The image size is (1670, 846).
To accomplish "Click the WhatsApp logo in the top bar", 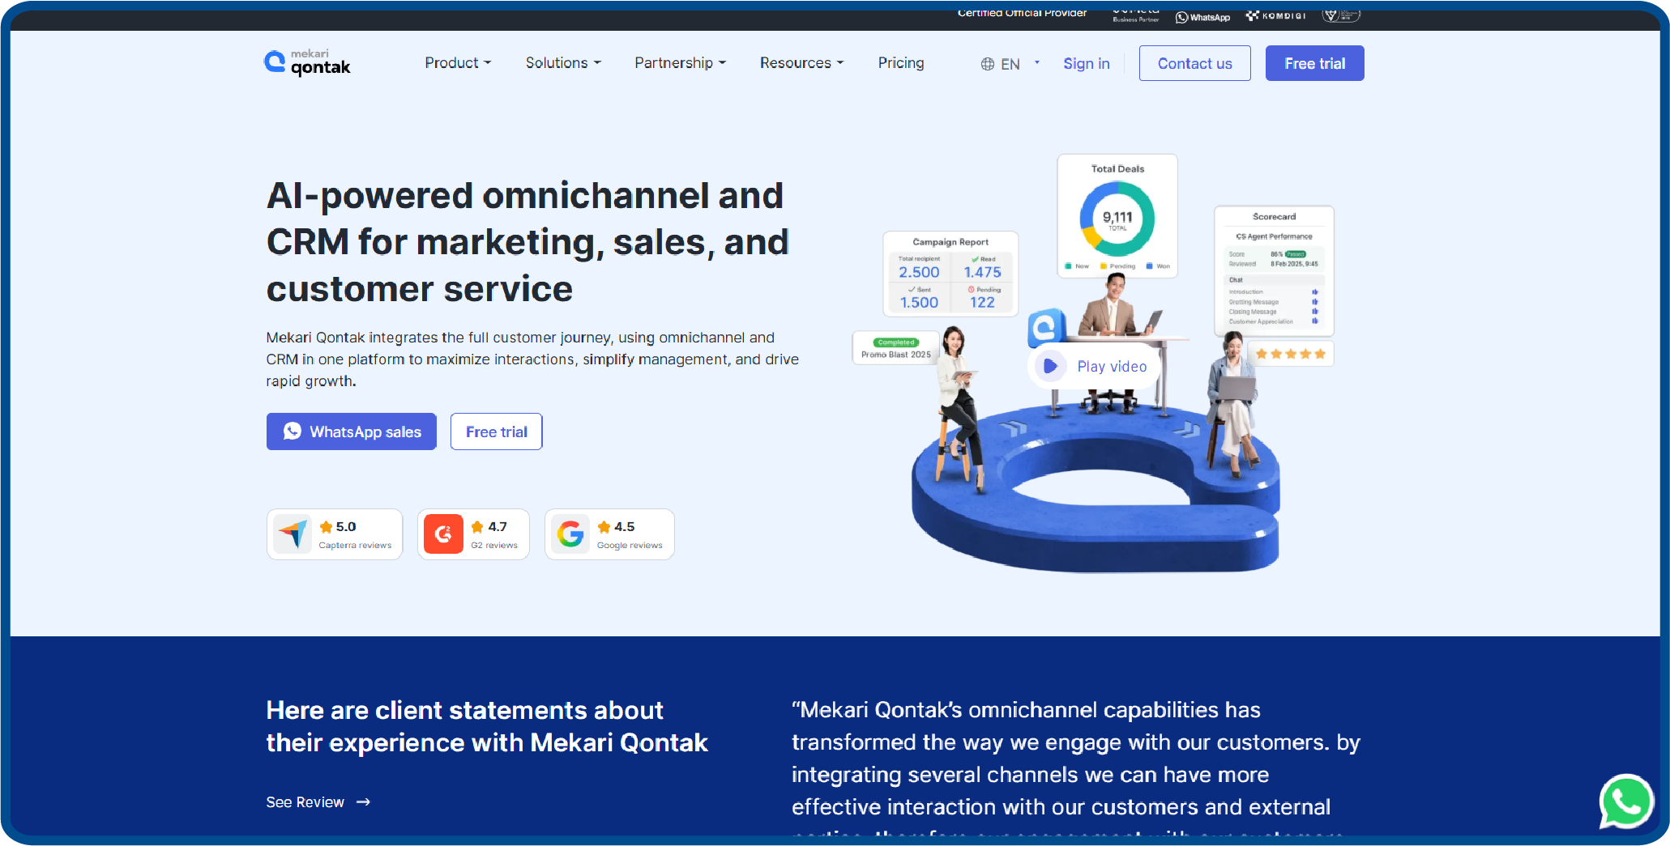I will point(1202,16).
